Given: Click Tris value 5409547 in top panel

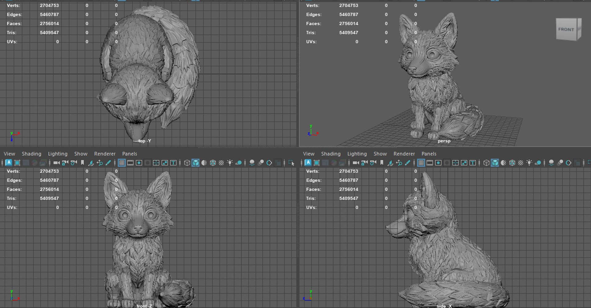Looking at the screenshot, I should pos(49,32).
